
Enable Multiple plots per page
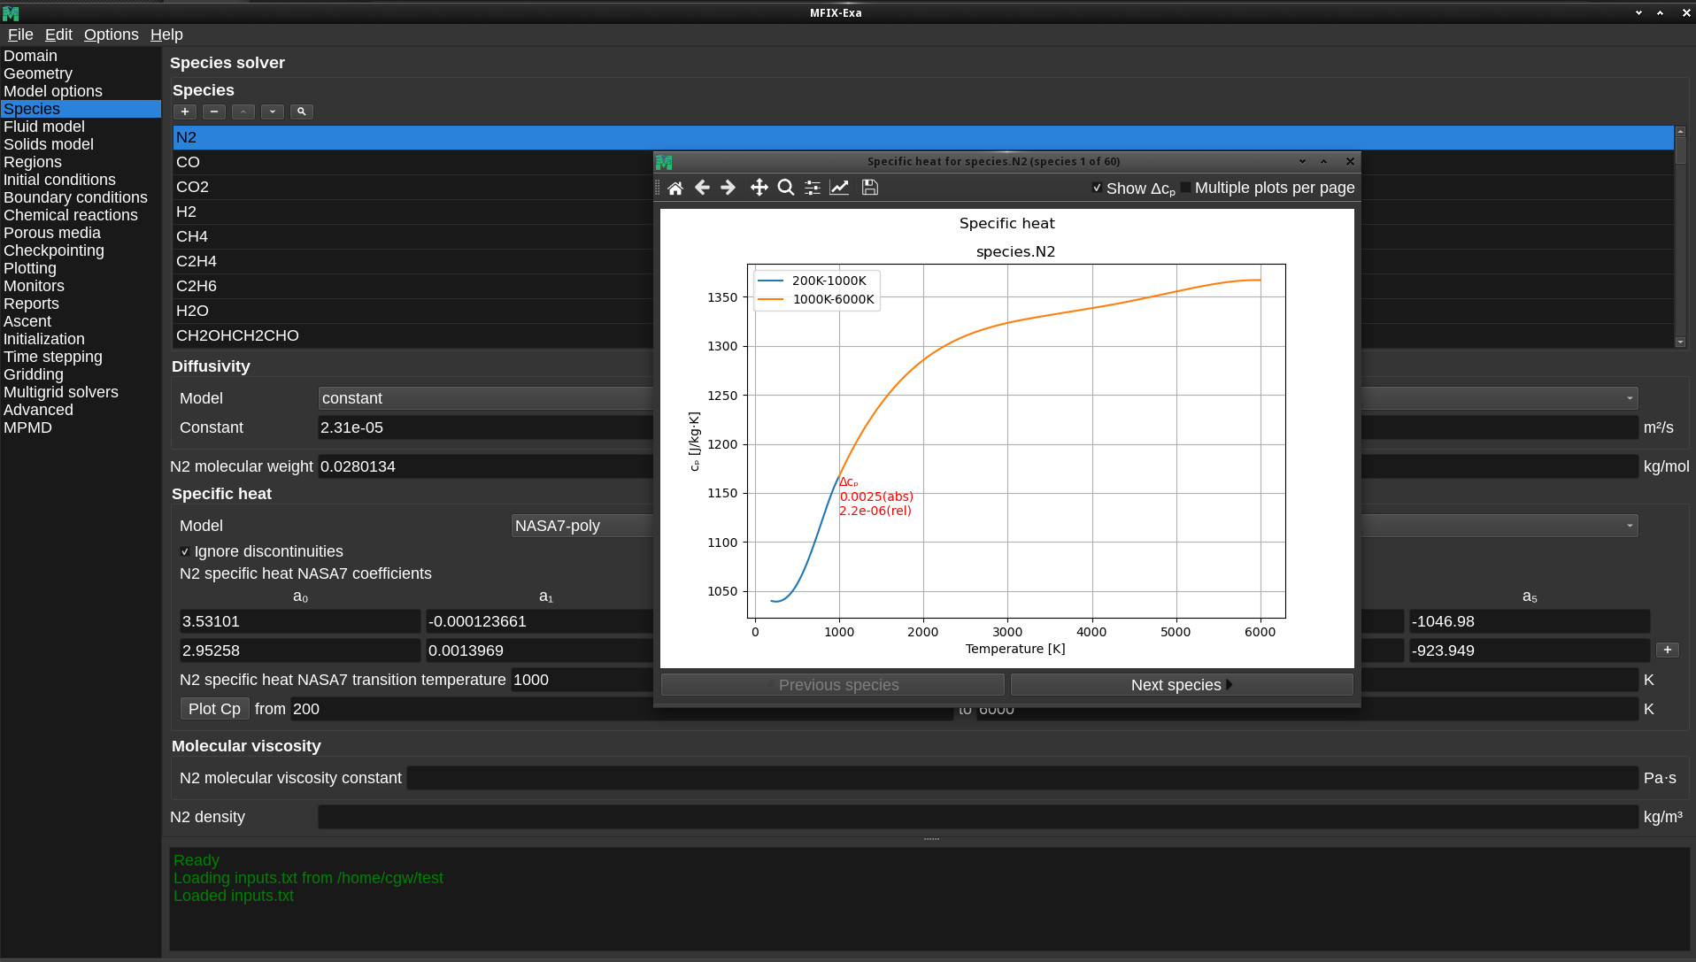pyautogui.click(x=1186, y=188)
